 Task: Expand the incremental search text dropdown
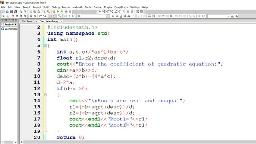coord(108,16)
